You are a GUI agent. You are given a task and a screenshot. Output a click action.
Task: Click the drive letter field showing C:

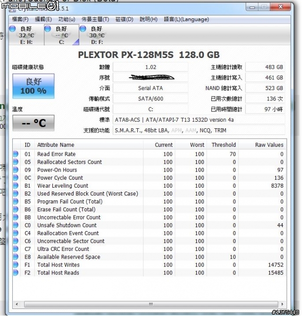[151, 109]
